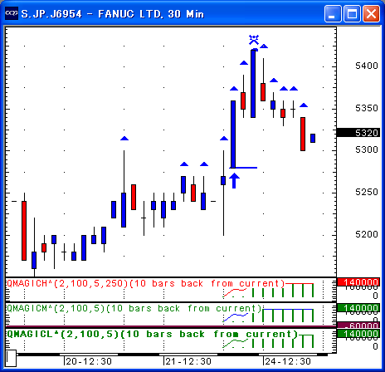Click the green 140000 value box for QMAGICL
This screenshot has width=385, height=372.
tap(358, 334)
